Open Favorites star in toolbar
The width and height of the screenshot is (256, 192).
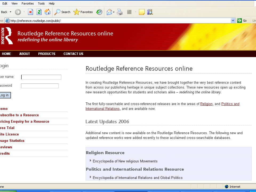click(83, 12)
